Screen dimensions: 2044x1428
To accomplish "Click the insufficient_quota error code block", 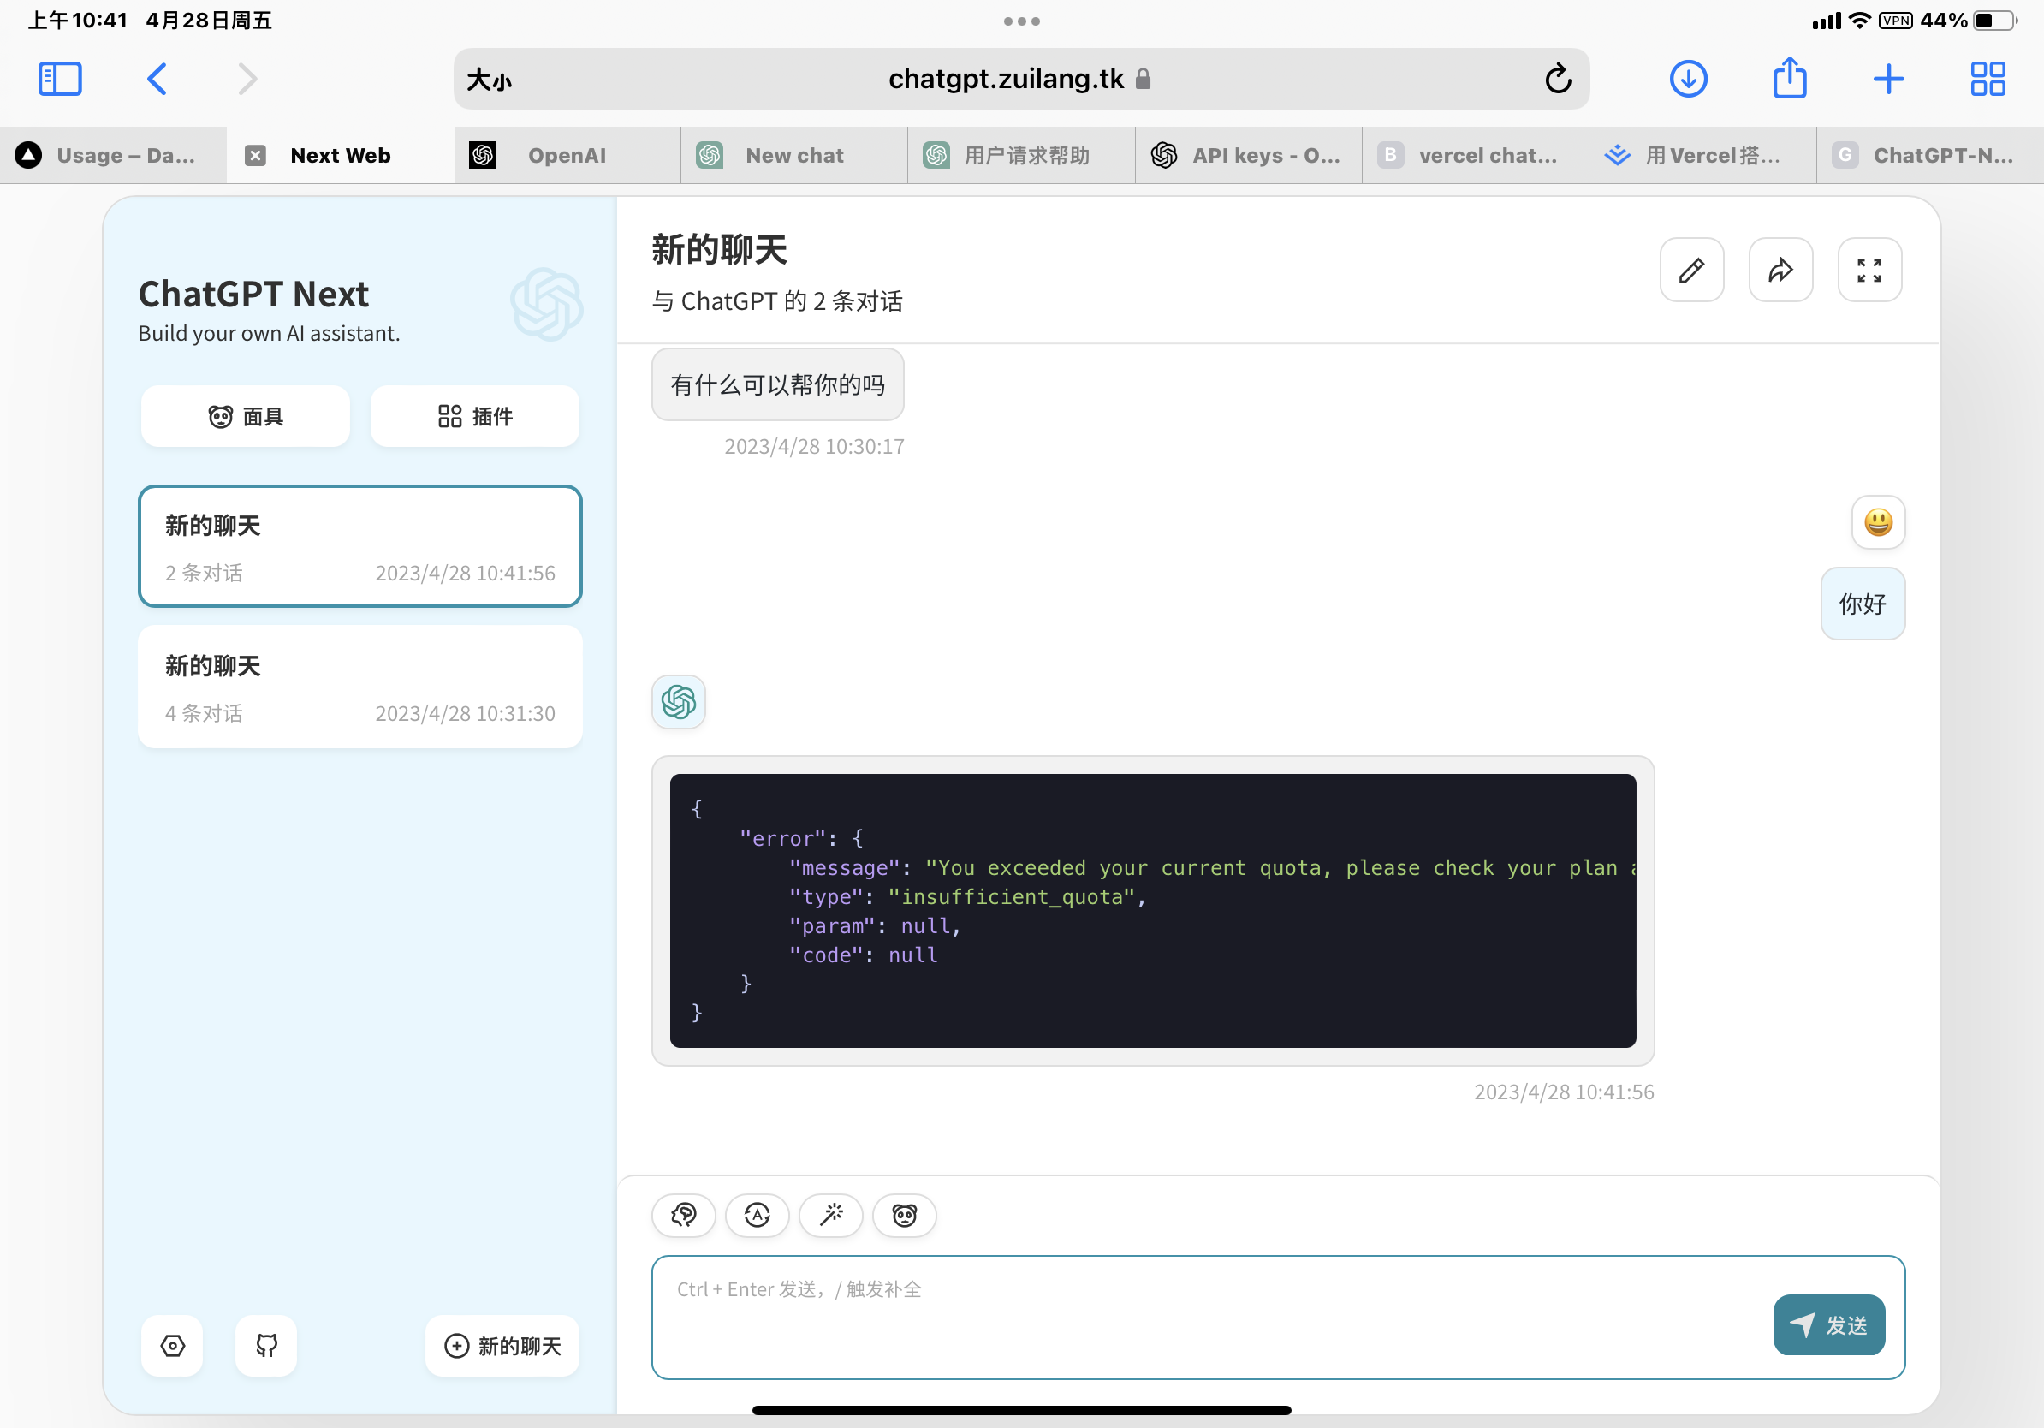I will coord(1153,911).
